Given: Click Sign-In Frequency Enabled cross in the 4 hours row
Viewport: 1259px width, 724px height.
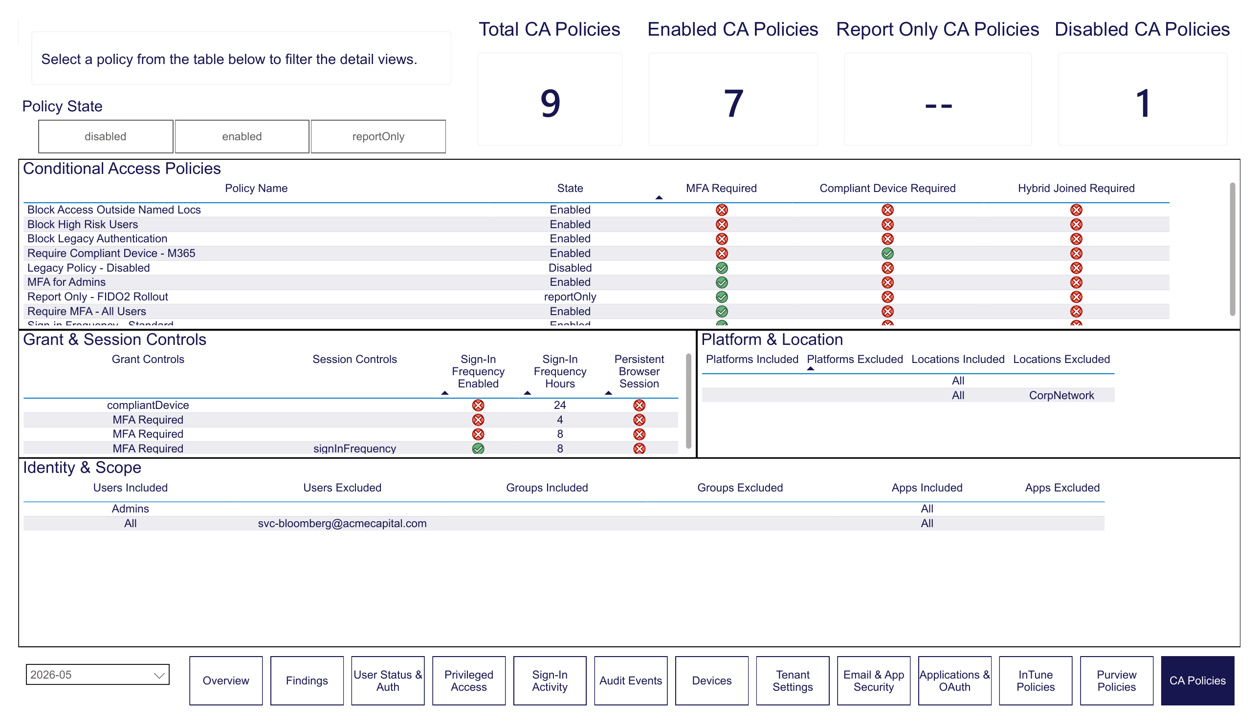Looking at the screenshot, I should [478, 420].
